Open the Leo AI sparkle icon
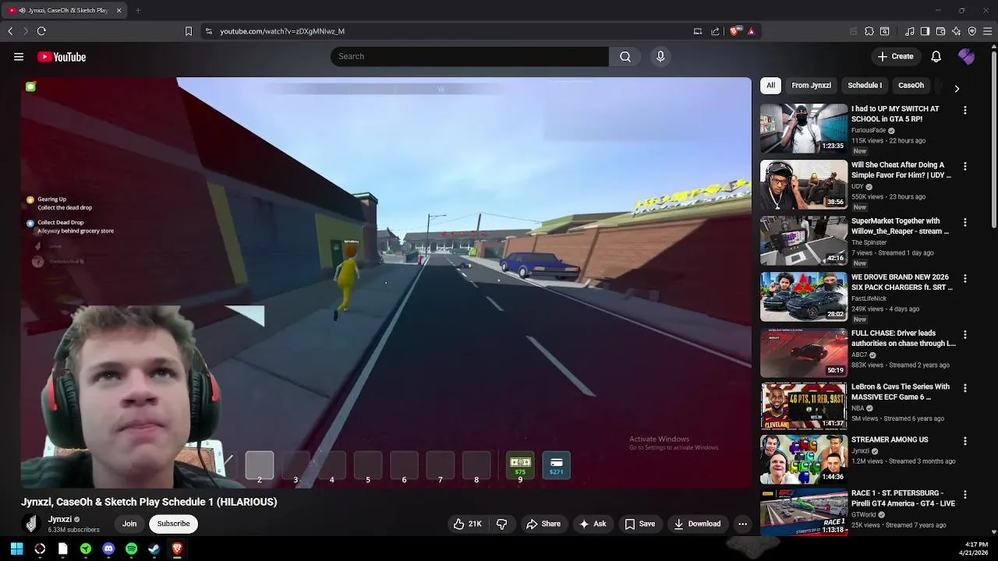 click(957, 31)
